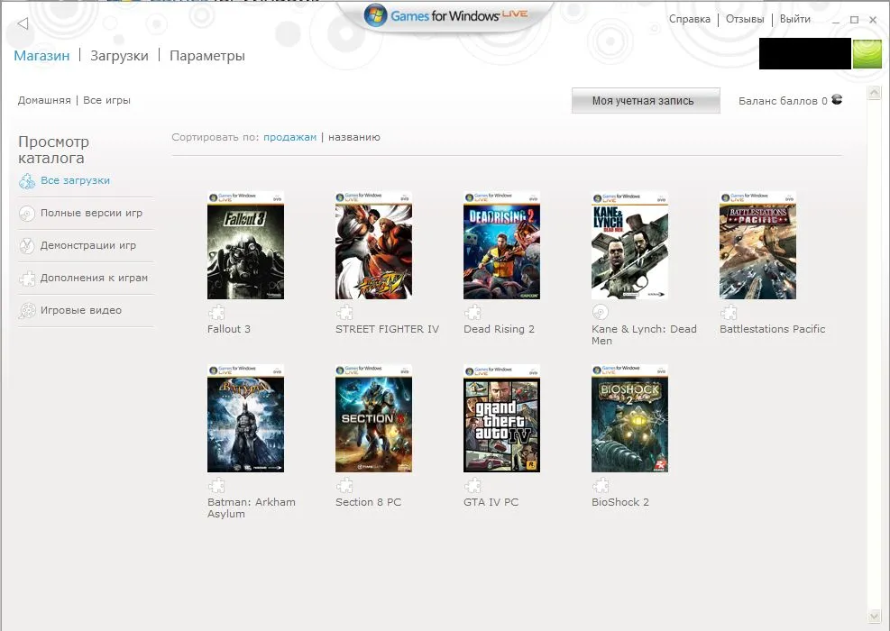
Task: Open the Dead Rising 2 cover art
Action: (x=501, y=246)
